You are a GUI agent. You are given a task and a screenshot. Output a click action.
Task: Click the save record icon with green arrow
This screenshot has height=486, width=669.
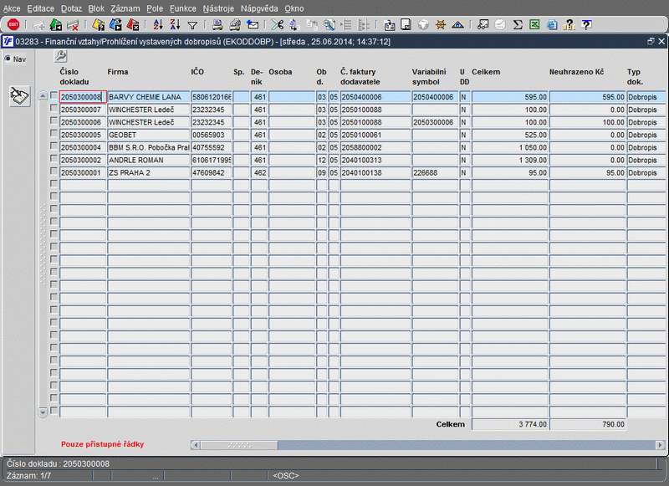click(x=55, y=25)
